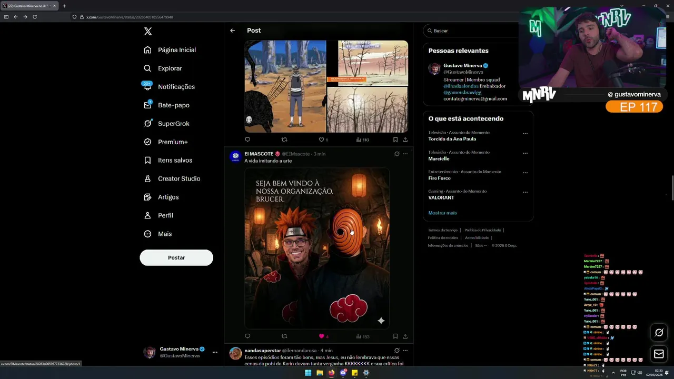Open the floating messages envelope button
This screenshot has height=379, width=674.
[x=659, y=354]
